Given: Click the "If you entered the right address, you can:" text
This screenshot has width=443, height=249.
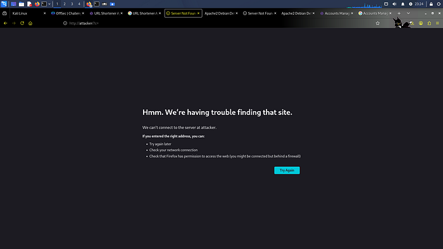Looking at the screenshot, I should pos(173,137).
